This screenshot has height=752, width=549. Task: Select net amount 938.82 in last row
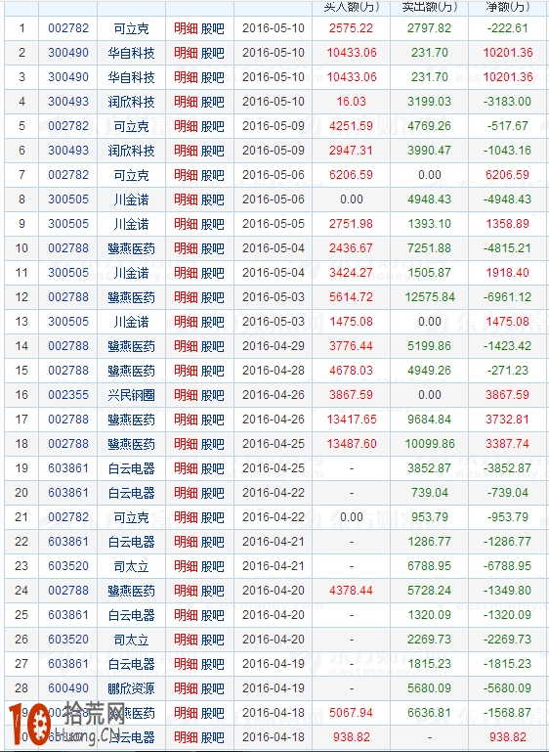pos(508,737)
